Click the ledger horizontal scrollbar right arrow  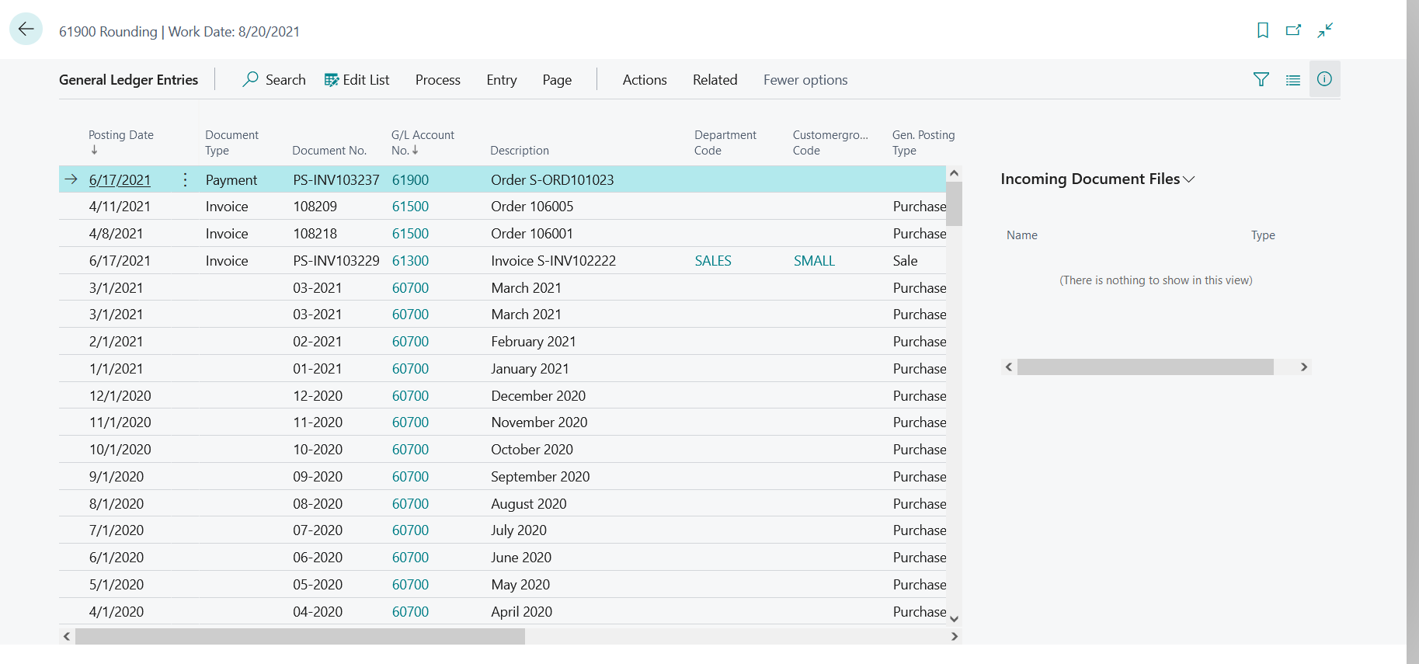(955, 636)
